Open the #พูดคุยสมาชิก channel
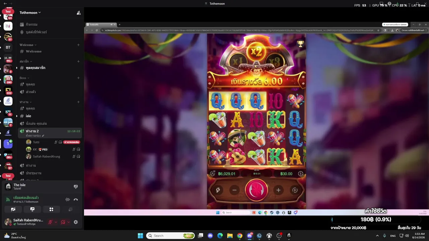429x241 pixels. pyautogui.click(x=50, y=68)
